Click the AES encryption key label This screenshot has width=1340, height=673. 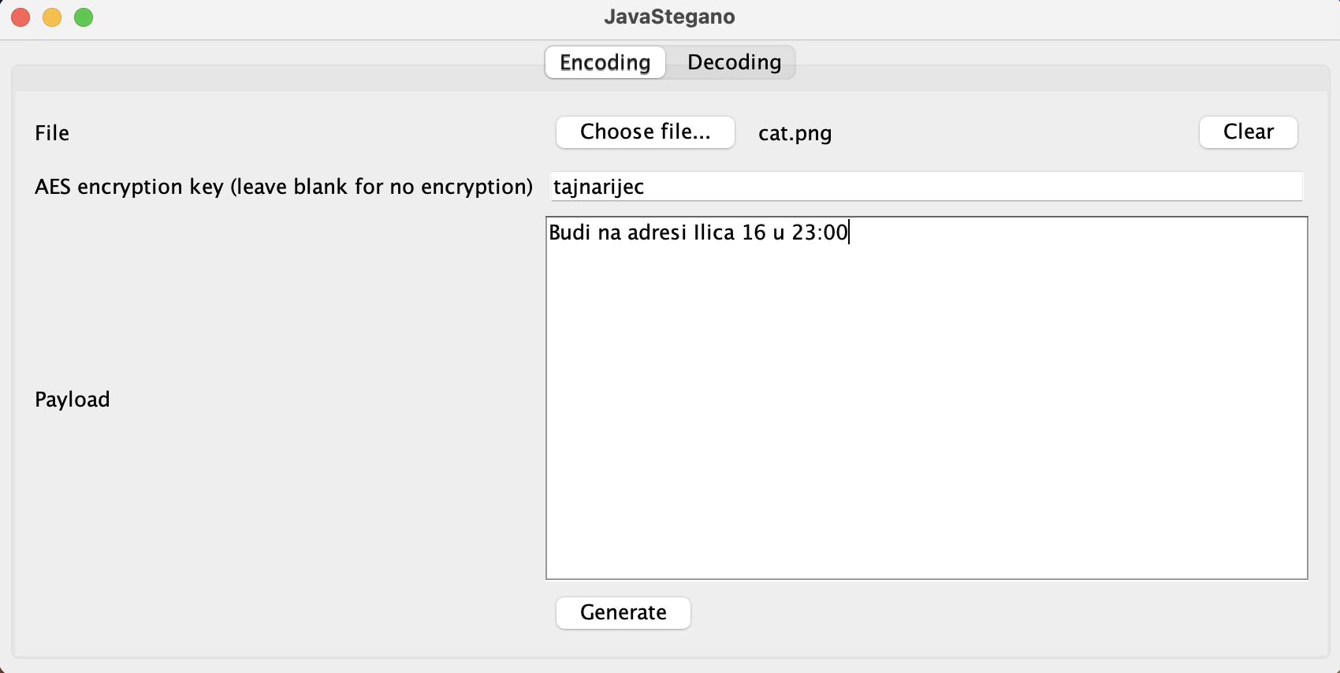click(284, 187)
